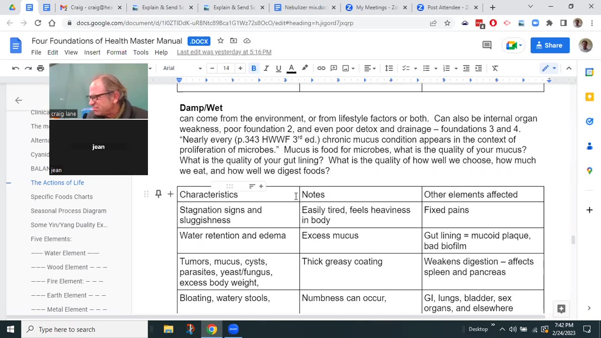The image size is (601, 338).
Task: Open the highlight color tool
Action: (x=305, y=69)
